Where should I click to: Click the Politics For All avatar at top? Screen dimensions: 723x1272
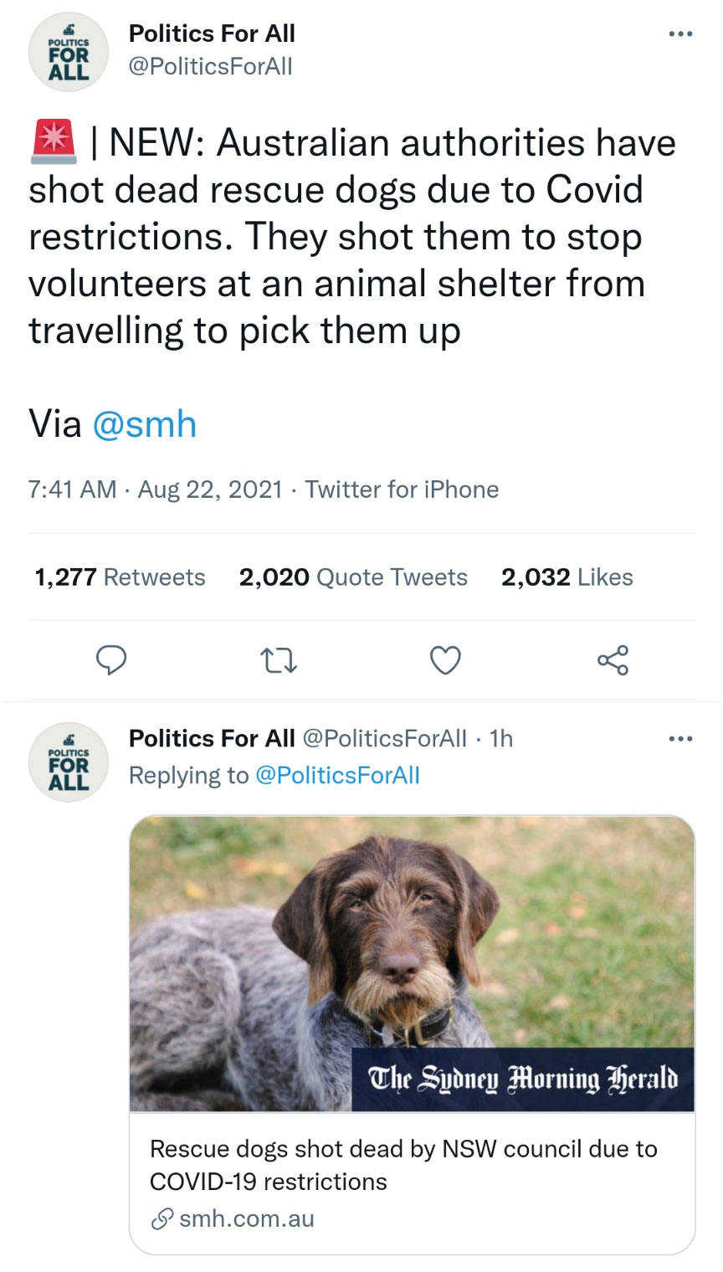[69, 52]
